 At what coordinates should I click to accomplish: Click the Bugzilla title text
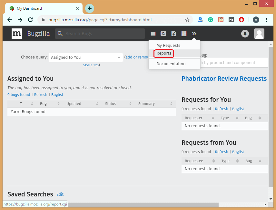38,34
